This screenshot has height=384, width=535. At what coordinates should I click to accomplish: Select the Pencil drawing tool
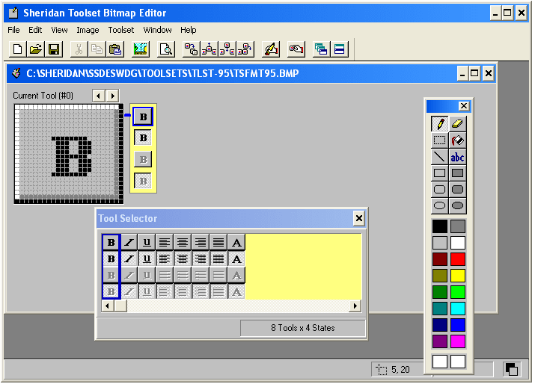pyautogui.click(x=439, y=123)
